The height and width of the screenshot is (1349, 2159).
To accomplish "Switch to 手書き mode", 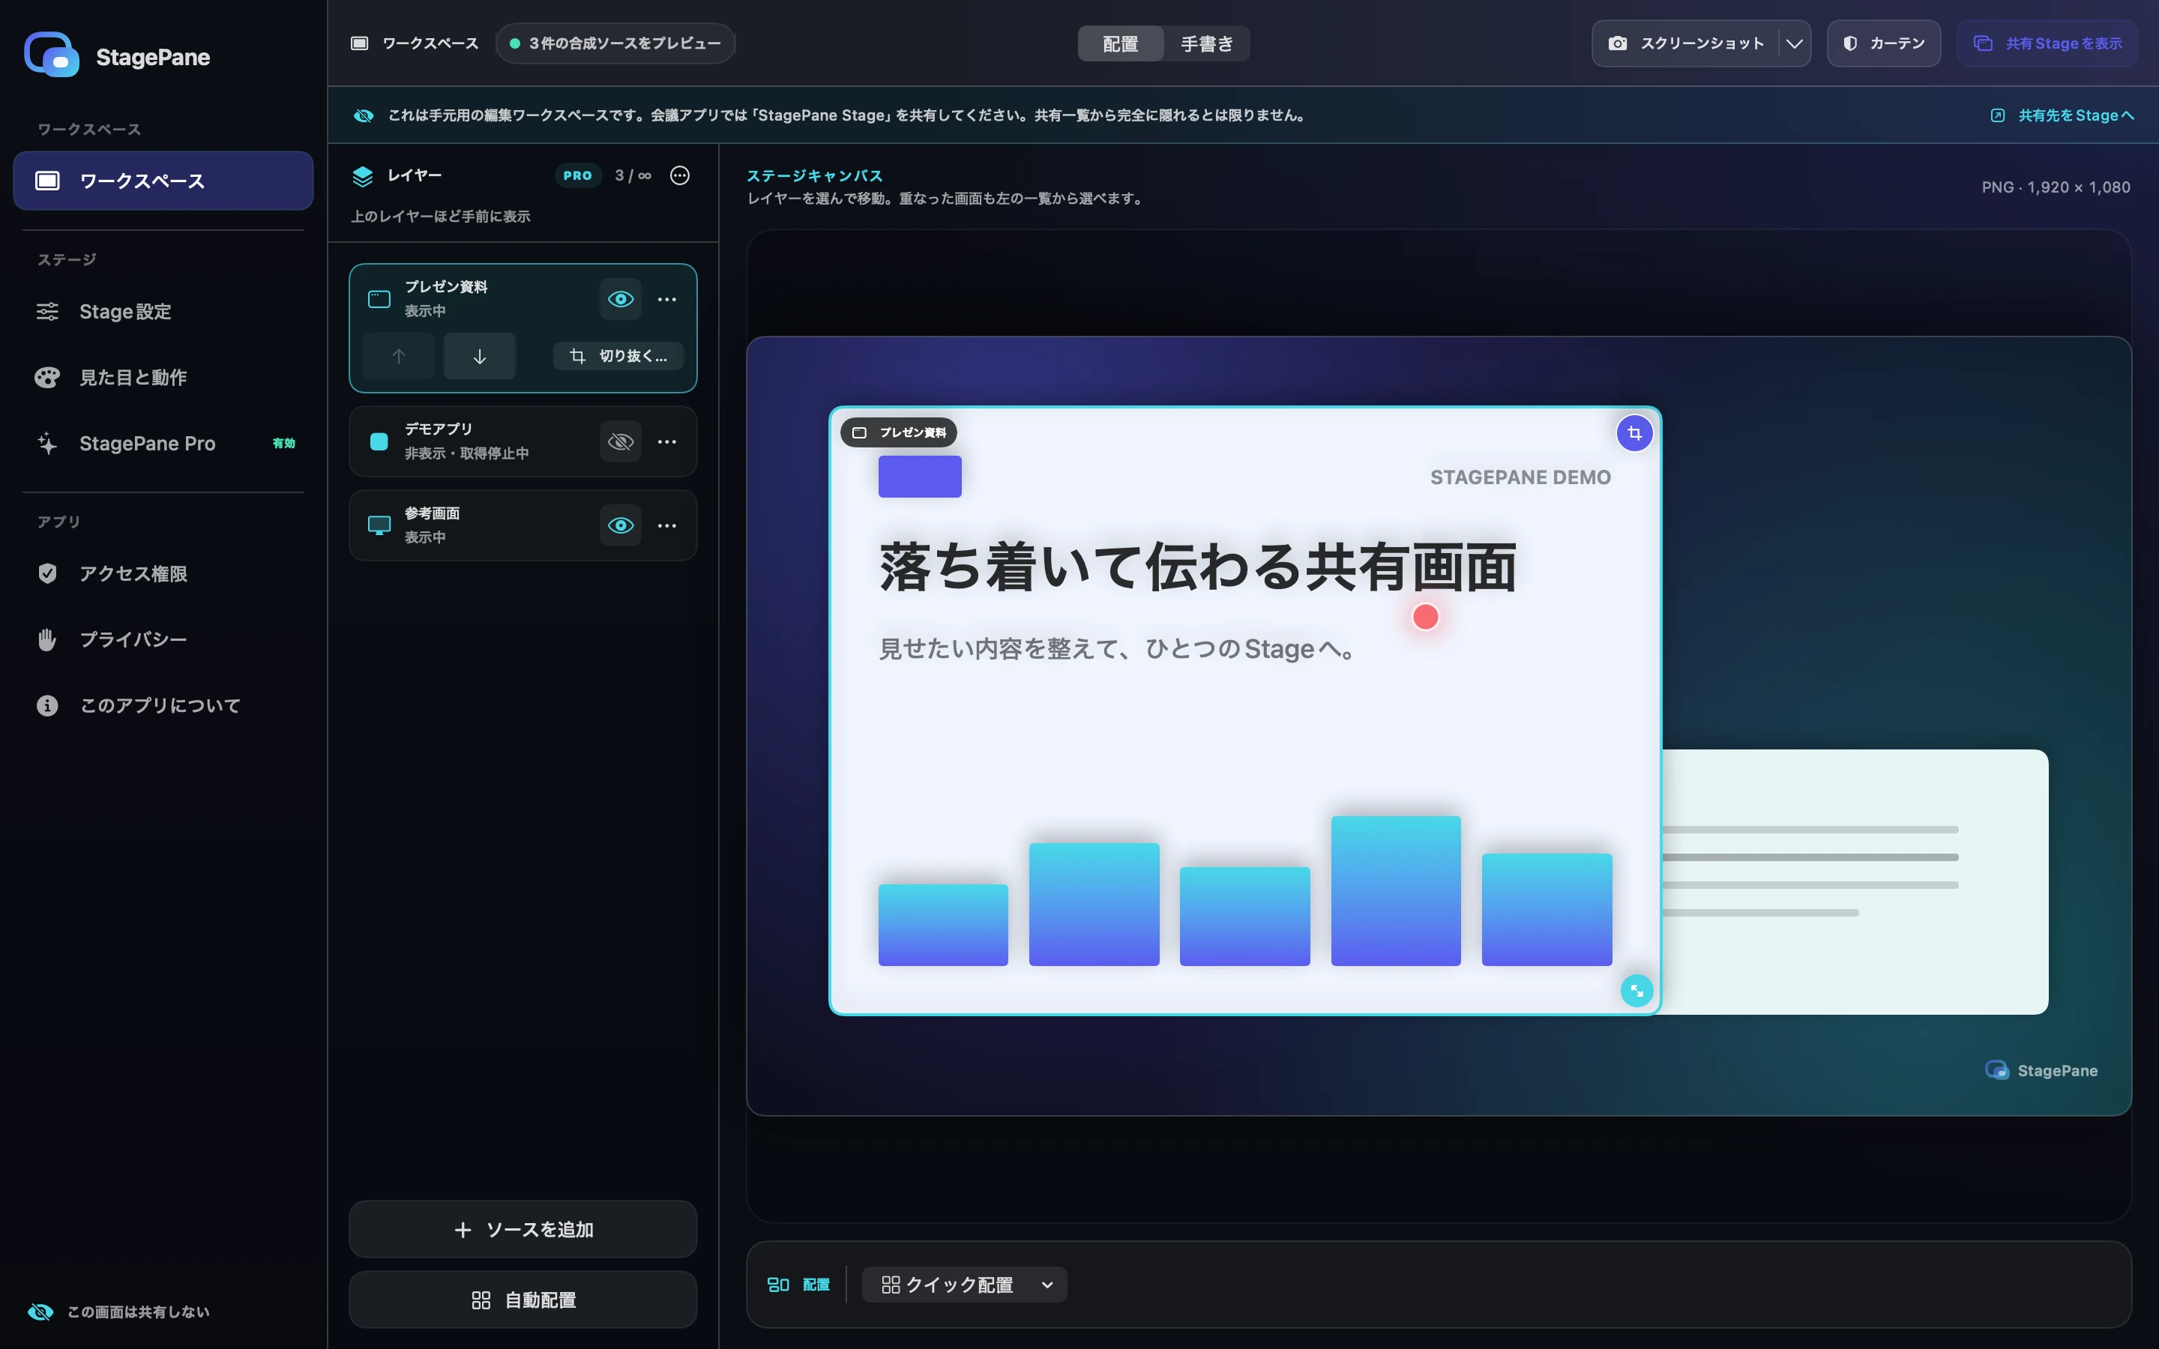I will (x=1206, y=43).
